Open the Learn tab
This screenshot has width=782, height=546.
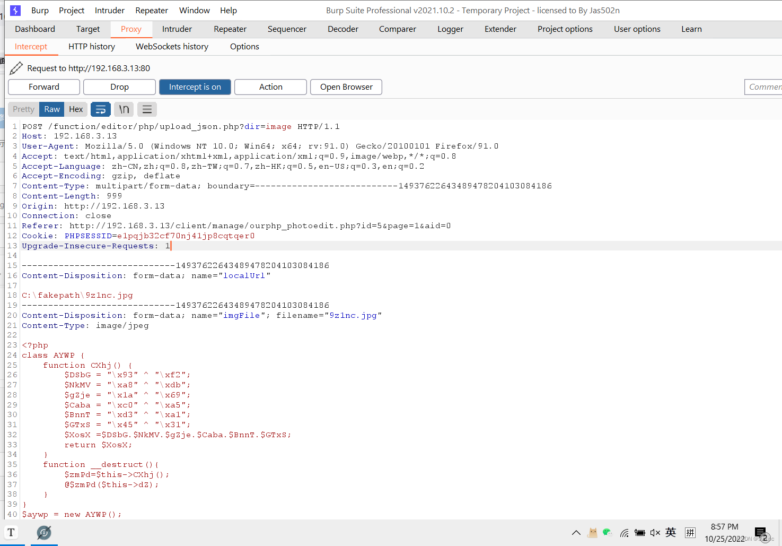click(691, 29)
